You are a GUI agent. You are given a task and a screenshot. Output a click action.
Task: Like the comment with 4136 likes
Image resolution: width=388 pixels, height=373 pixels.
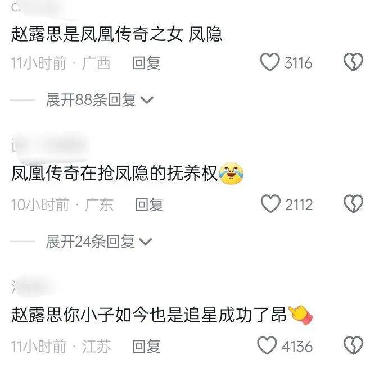(267, 345)
